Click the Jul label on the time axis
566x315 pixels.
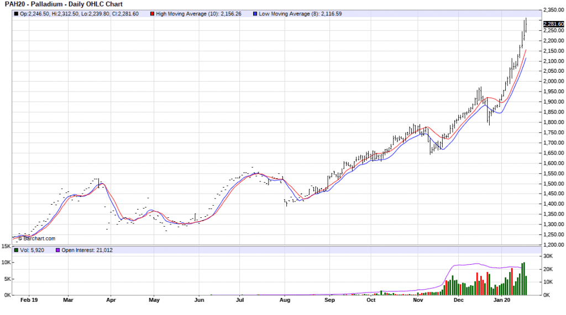coord(240,301)
